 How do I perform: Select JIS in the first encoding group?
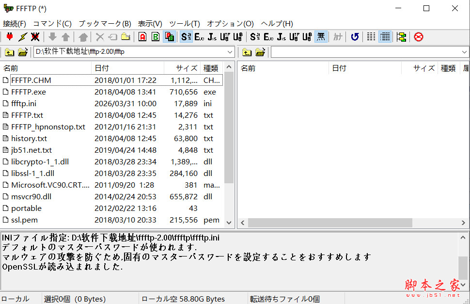(212, 37)
